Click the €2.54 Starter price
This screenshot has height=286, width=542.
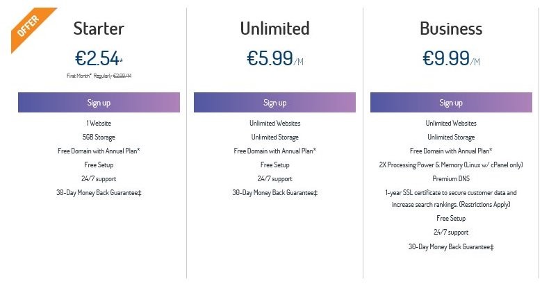[99, 58]
